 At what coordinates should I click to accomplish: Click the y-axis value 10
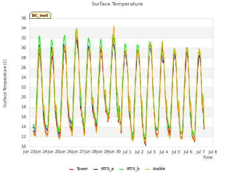point(23,146)
